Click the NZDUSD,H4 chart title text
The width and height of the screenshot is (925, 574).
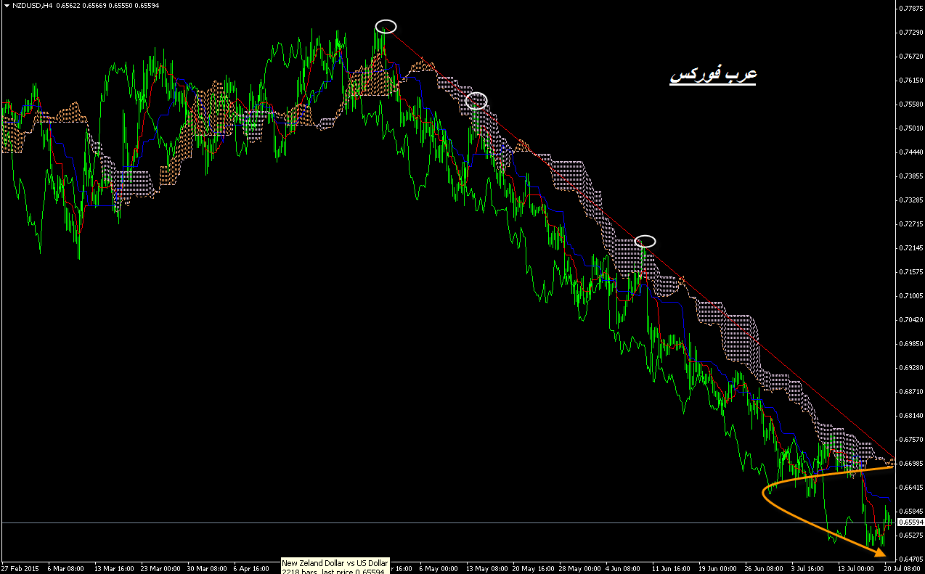coord(31,5)
